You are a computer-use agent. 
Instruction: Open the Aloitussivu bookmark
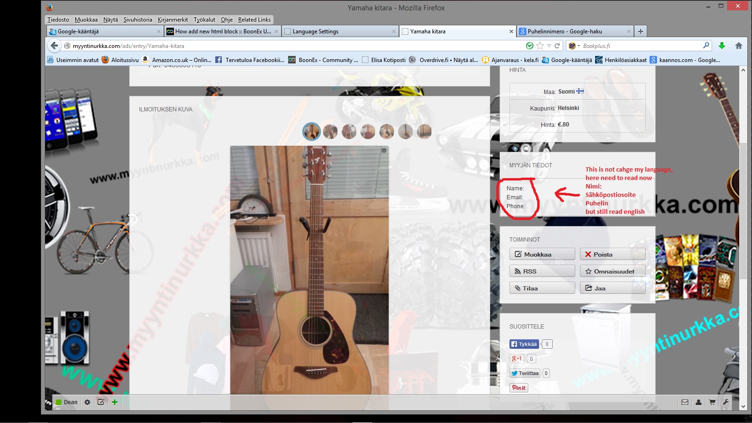point(120,60)
